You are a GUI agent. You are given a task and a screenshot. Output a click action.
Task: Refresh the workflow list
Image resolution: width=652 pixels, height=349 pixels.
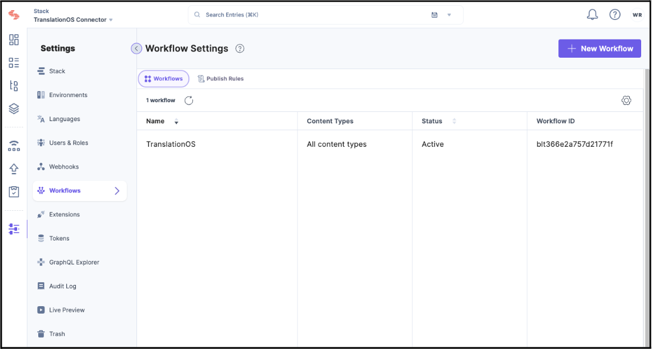(189, 101)
